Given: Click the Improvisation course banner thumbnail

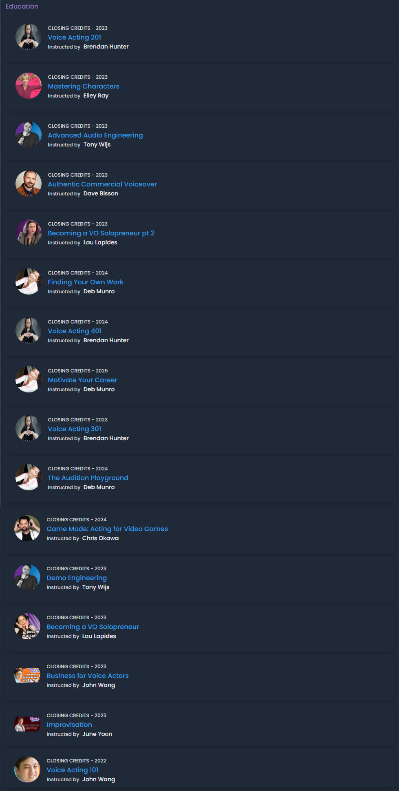Looking at the screenshot, I should click(x=27, y=724).
